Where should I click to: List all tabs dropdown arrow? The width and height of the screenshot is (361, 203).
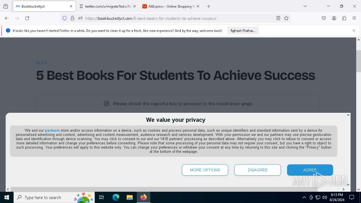click(305, 6)
